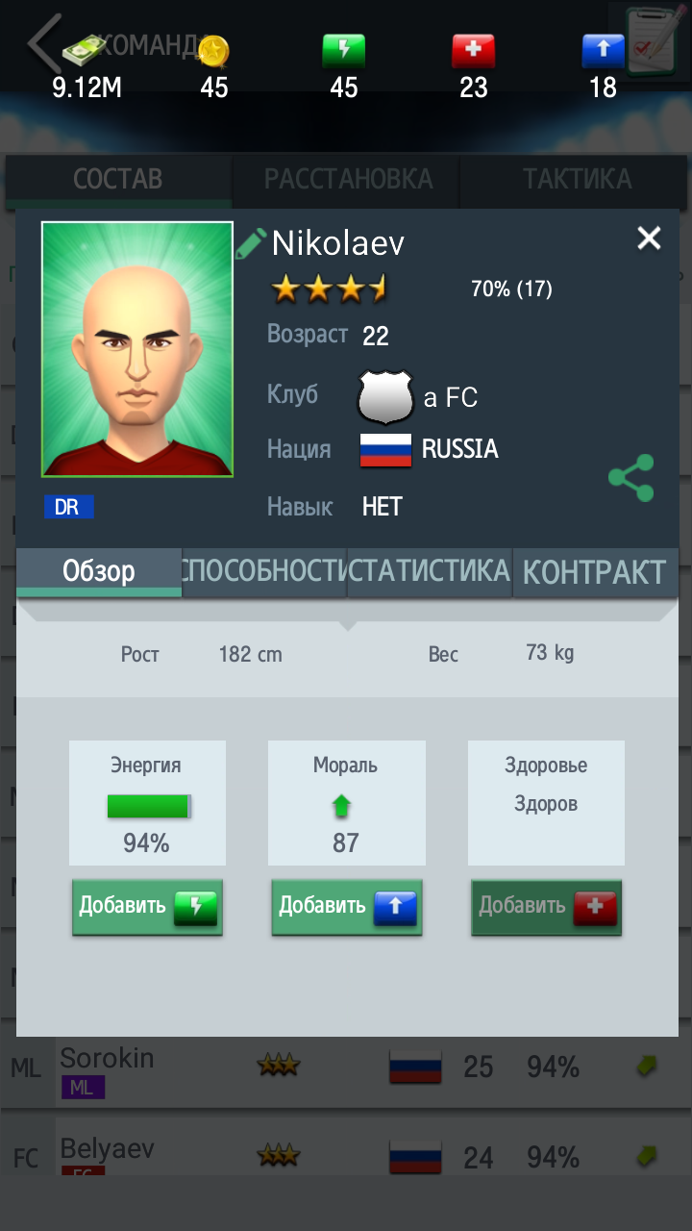This screenshot has height=1231, width=692.
Task: Tap the gold coin icon
Action: point(213,50)
